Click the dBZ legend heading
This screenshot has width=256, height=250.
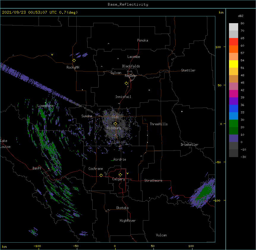[x=241, y=16]
